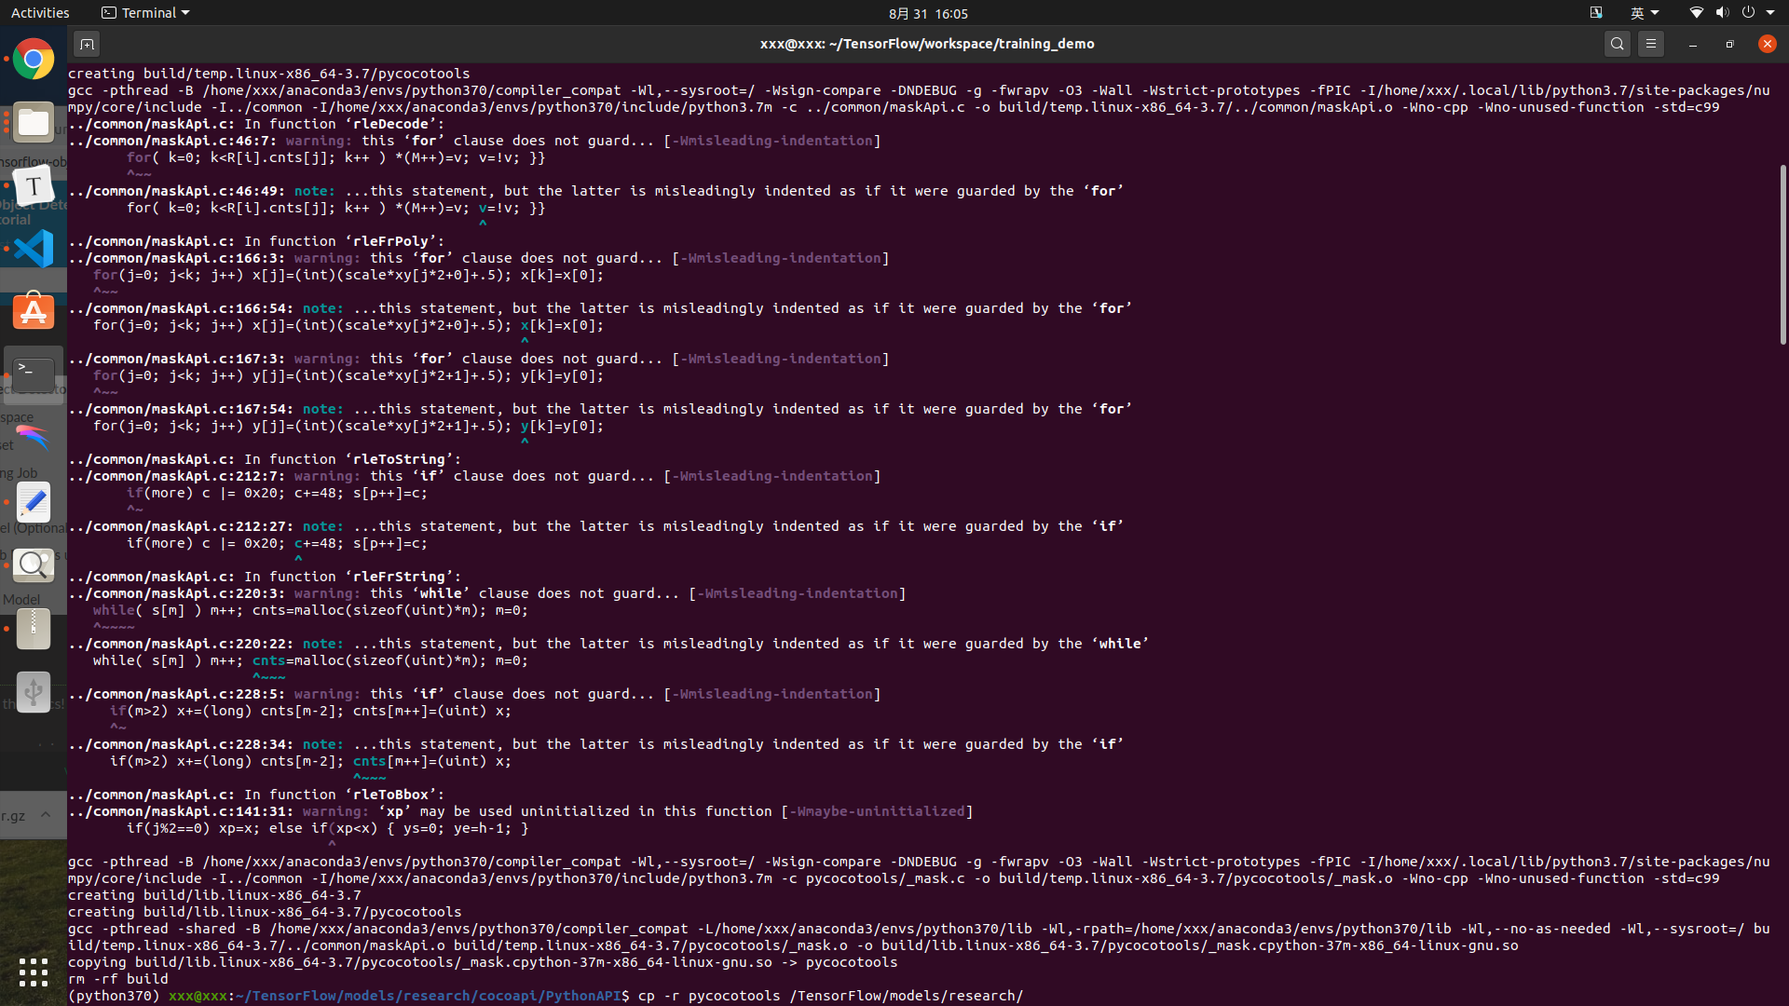
Task: Open input method language dropdown
Action: [x=1645, y=13]
